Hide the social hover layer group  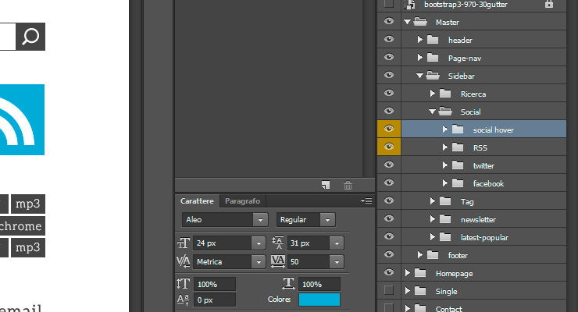(x=388, y=129)
